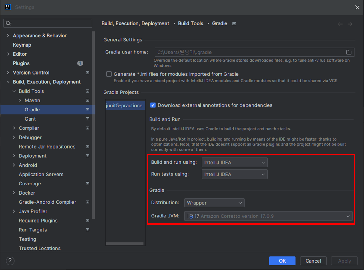Uncheck Download external annotations for dependencies
Screen dimensions: 364x270
pos(153,105)
